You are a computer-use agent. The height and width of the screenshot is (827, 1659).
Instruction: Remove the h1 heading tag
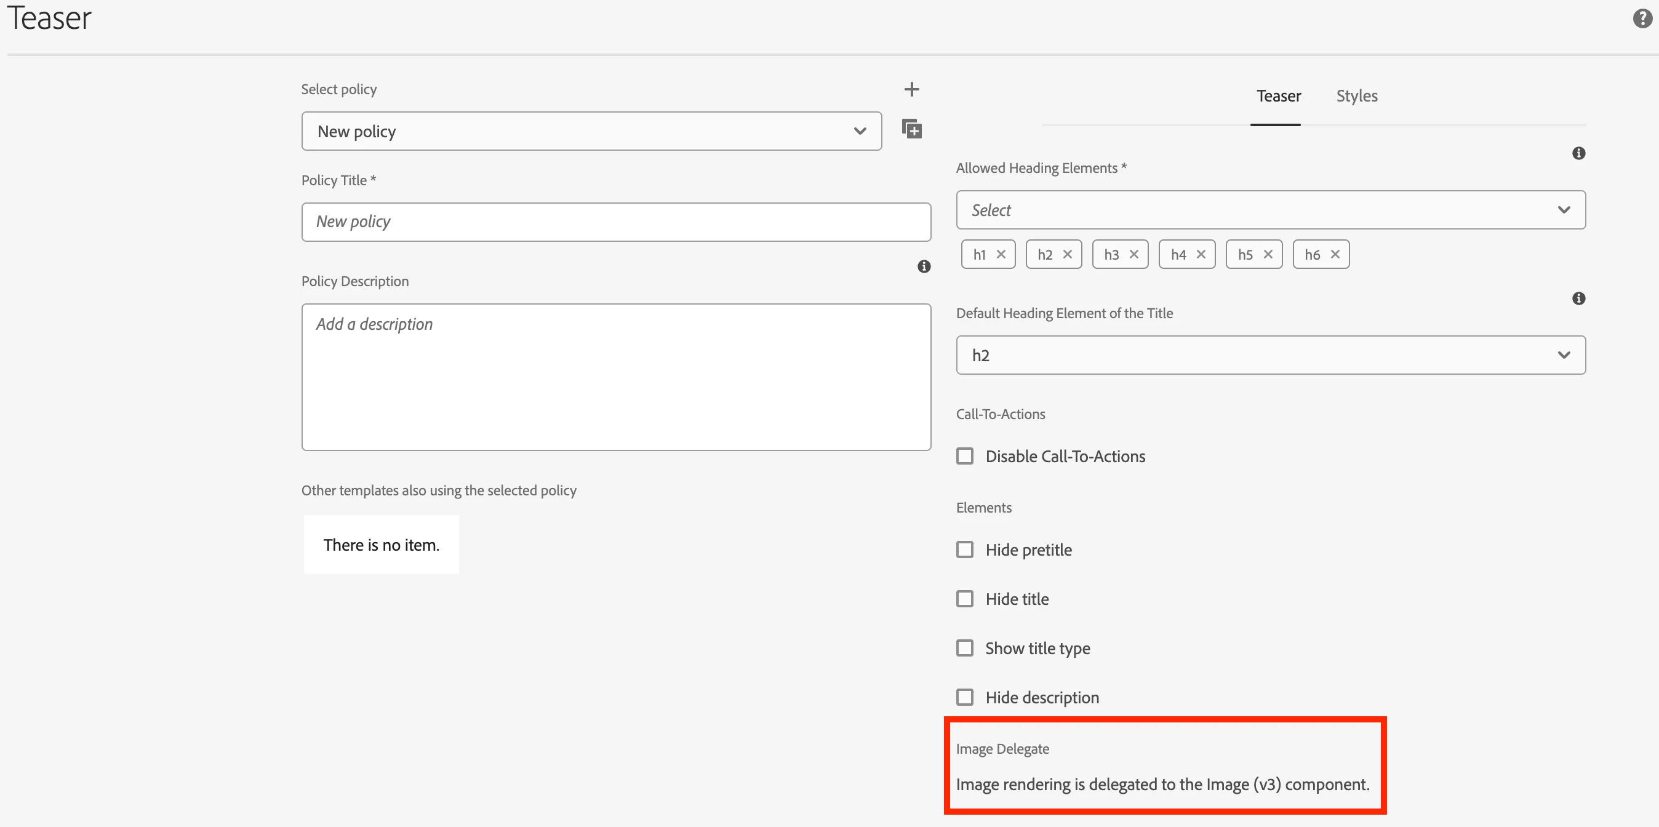pos(1001,254)
